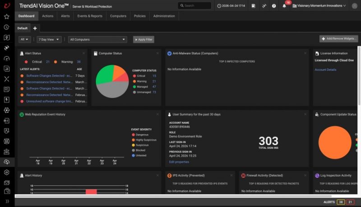361x207 pixels.
Task: Click in the Search field
Action: point(194,5)
